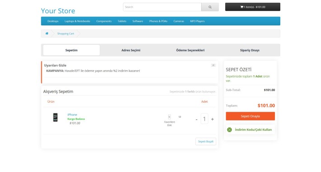The width and height of the screenshot is (321, 172).
Task: Click the Your Store logo
Action: coord(58,11)
